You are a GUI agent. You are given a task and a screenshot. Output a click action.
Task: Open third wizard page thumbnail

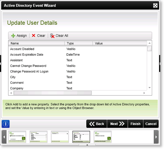point(60,137)
